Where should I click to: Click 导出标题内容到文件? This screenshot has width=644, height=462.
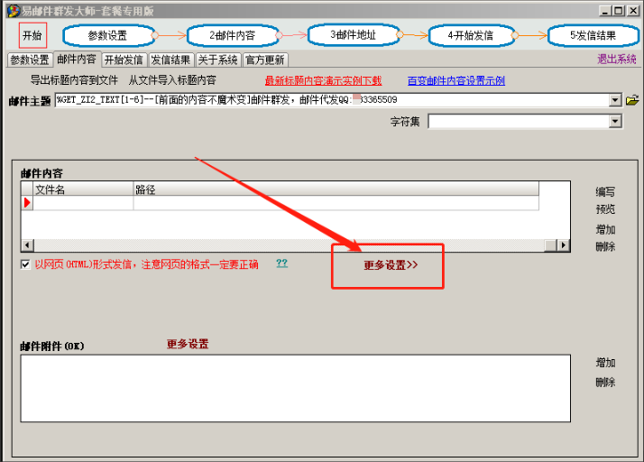(x=74, y=79)
